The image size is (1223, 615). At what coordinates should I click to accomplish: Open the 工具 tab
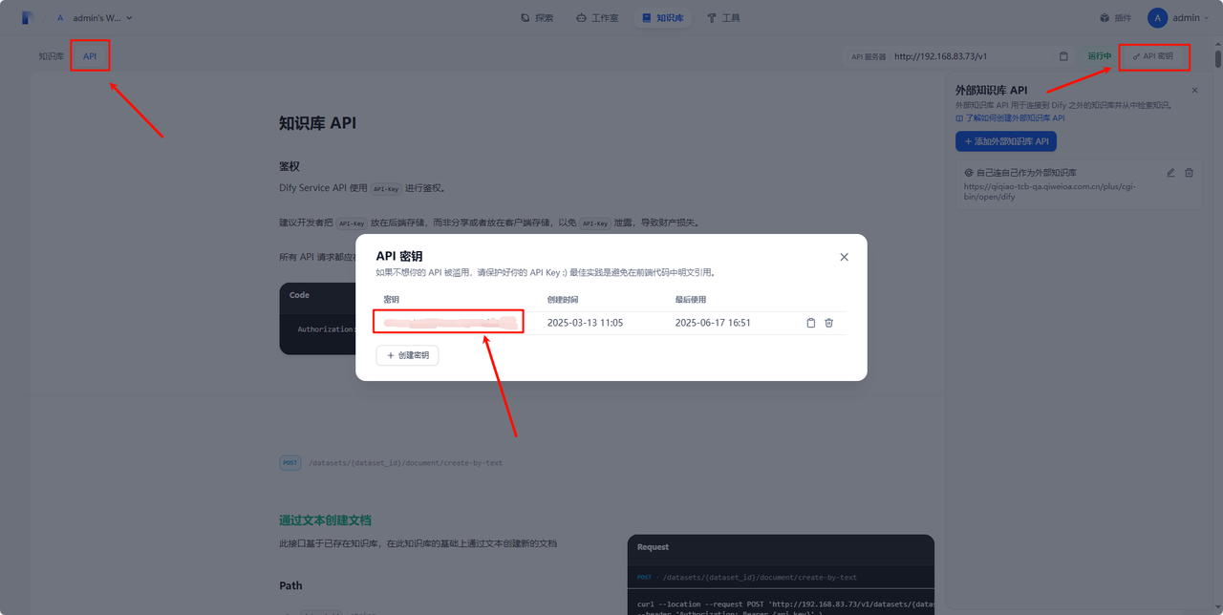click(723, 18)
